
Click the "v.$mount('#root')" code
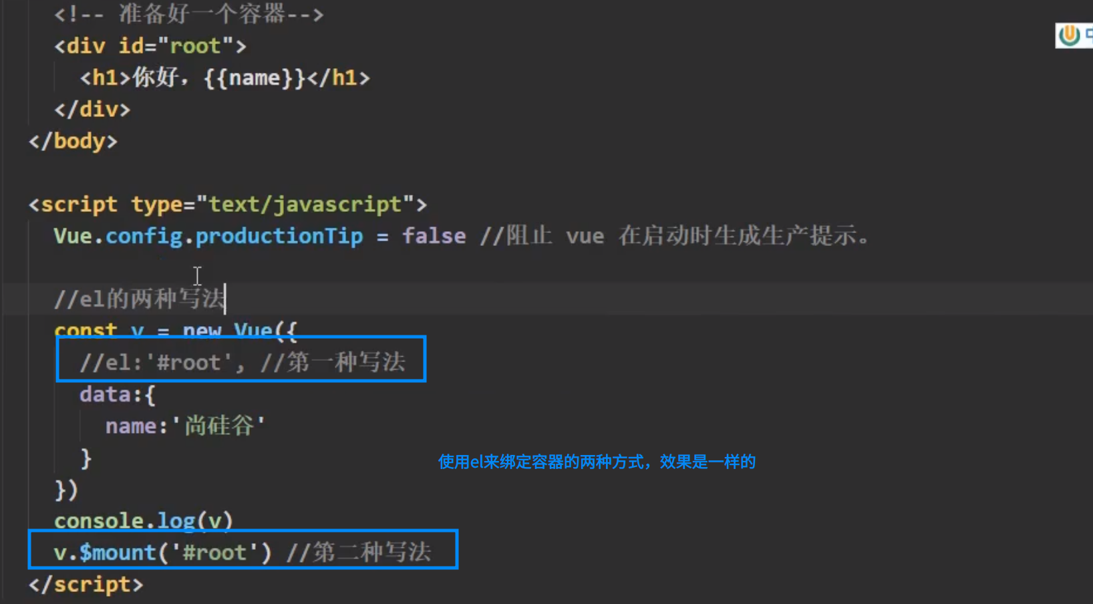pyautogui.click(x=163, y=553)
